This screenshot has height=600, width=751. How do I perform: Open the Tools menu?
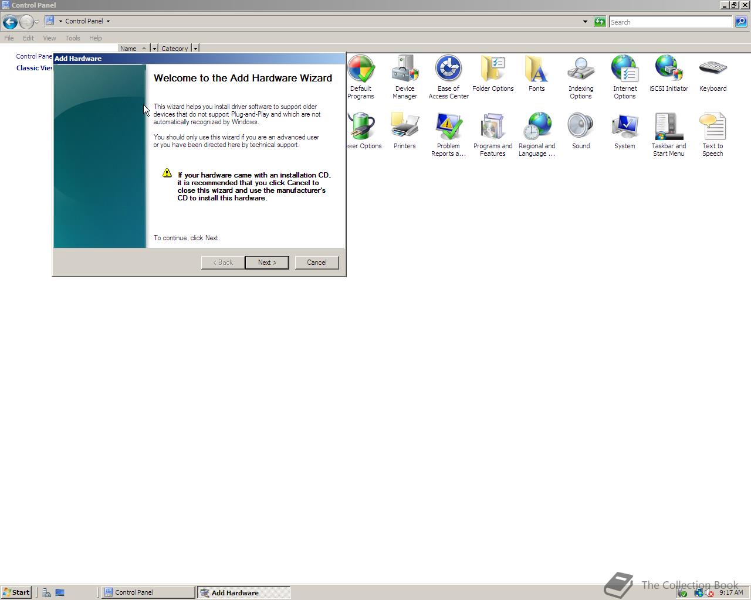pos(73,38)
